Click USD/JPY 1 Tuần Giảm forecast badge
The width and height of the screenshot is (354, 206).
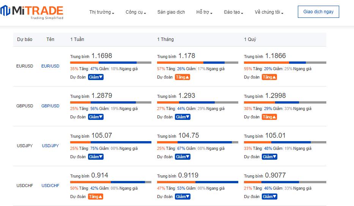(96, 157)
